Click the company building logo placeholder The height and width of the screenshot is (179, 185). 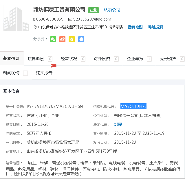[16, 18]
